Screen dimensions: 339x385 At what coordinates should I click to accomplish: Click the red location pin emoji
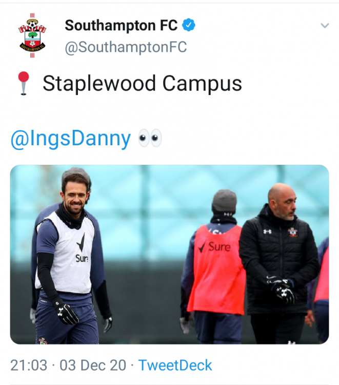[23, 83]
